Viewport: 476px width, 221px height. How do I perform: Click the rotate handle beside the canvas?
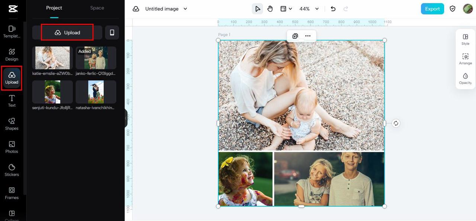click(x=396, y=123)
